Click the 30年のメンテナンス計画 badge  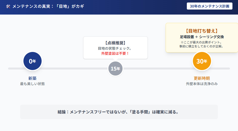[210, 6]
